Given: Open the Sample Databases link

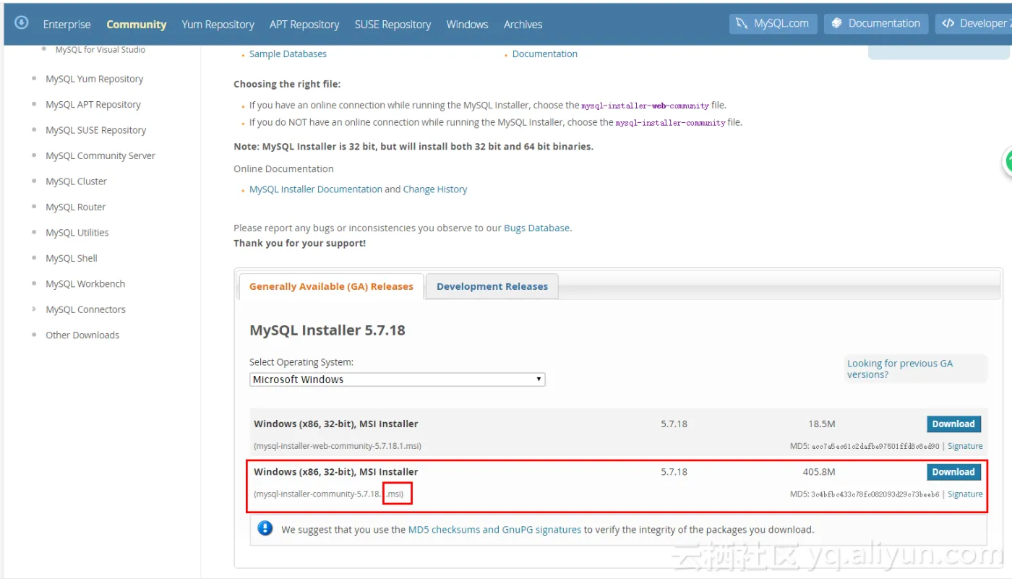Looking at the screenshot, I should (288, 54).
